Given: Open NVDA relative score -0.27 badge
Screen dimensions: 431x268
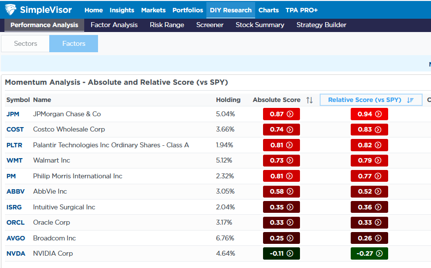Looking at the screenshot, I should 369,254.
